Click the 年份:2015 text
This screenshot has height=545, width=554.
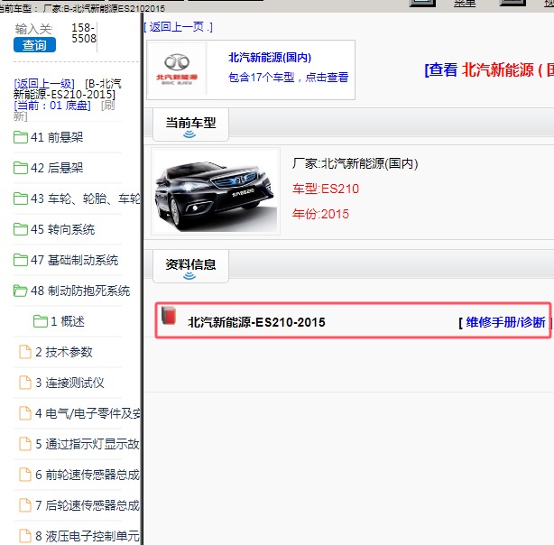[320, 214]
